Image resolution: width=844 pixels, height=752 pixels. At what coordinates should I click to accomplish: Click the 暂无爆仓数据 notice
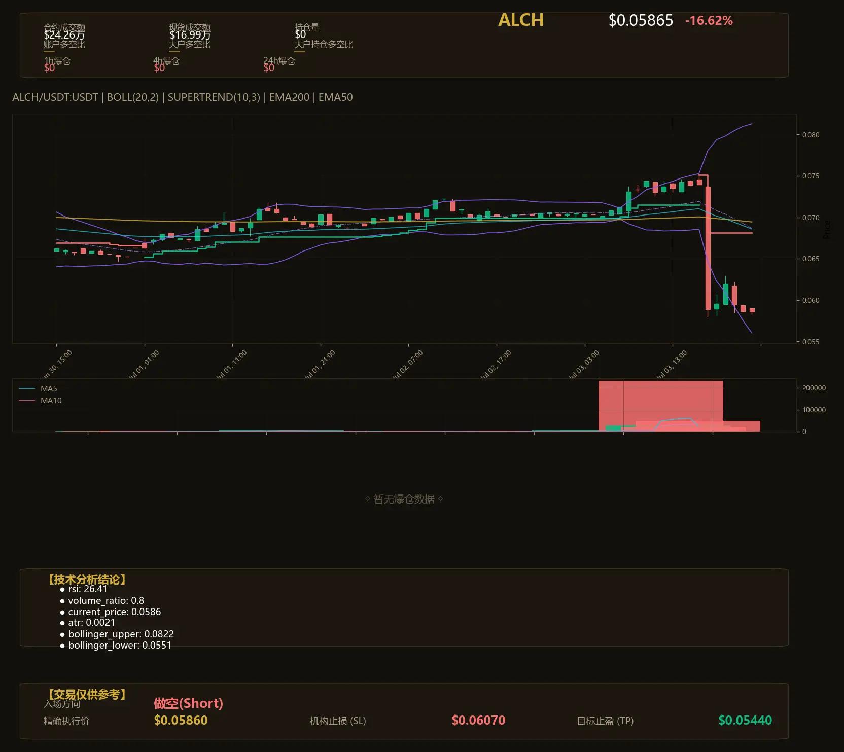[404, 499]
